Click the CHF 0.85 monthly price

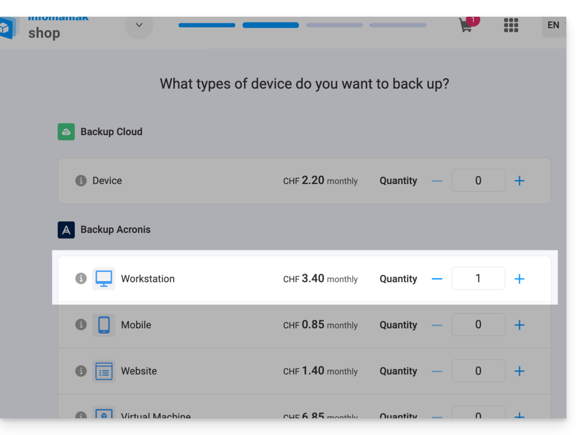pos(320,325)
